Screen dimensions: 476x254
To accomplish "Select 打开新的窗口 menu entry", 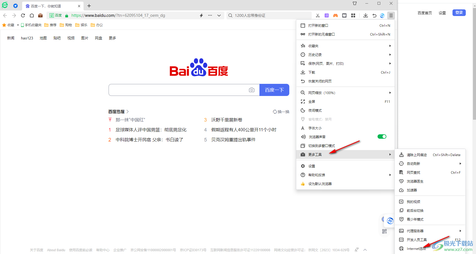I will click(345, 25).
